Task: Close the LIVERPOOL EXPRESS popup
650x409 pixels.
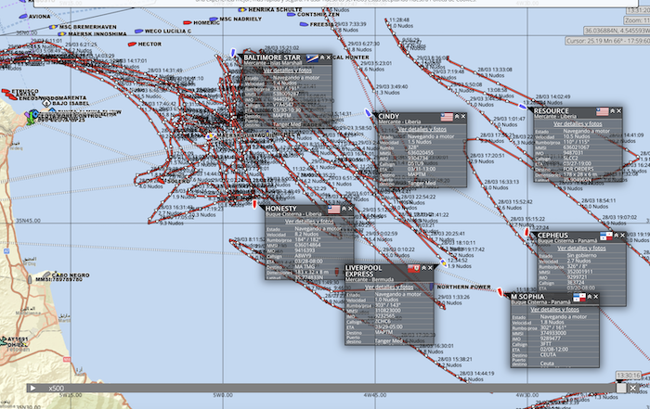Action: pyautogui.click(x=430, y=268)
